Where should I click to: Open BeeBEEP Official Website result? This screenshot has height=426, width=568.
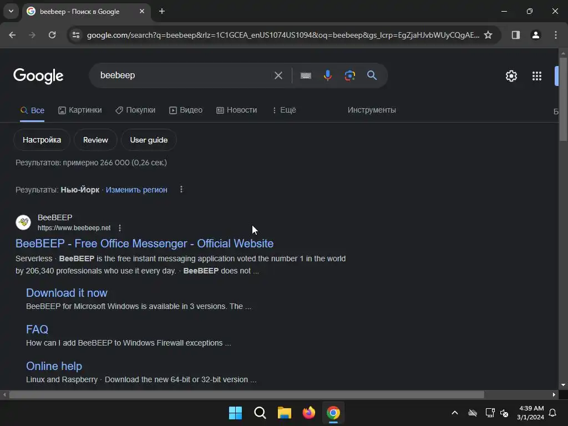[145, 244]
